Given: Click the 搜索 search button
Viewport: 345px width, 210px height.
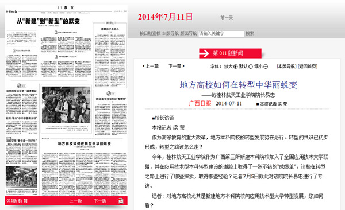Looking at the screenshot, I should tap(250, 33).
